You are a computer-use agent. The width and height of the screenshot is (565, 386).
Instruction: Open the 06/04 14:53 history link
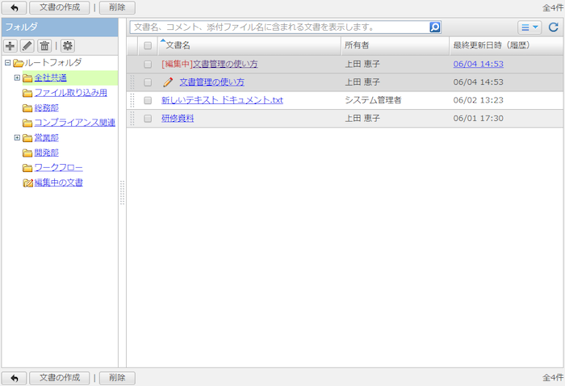pos(478,64)
